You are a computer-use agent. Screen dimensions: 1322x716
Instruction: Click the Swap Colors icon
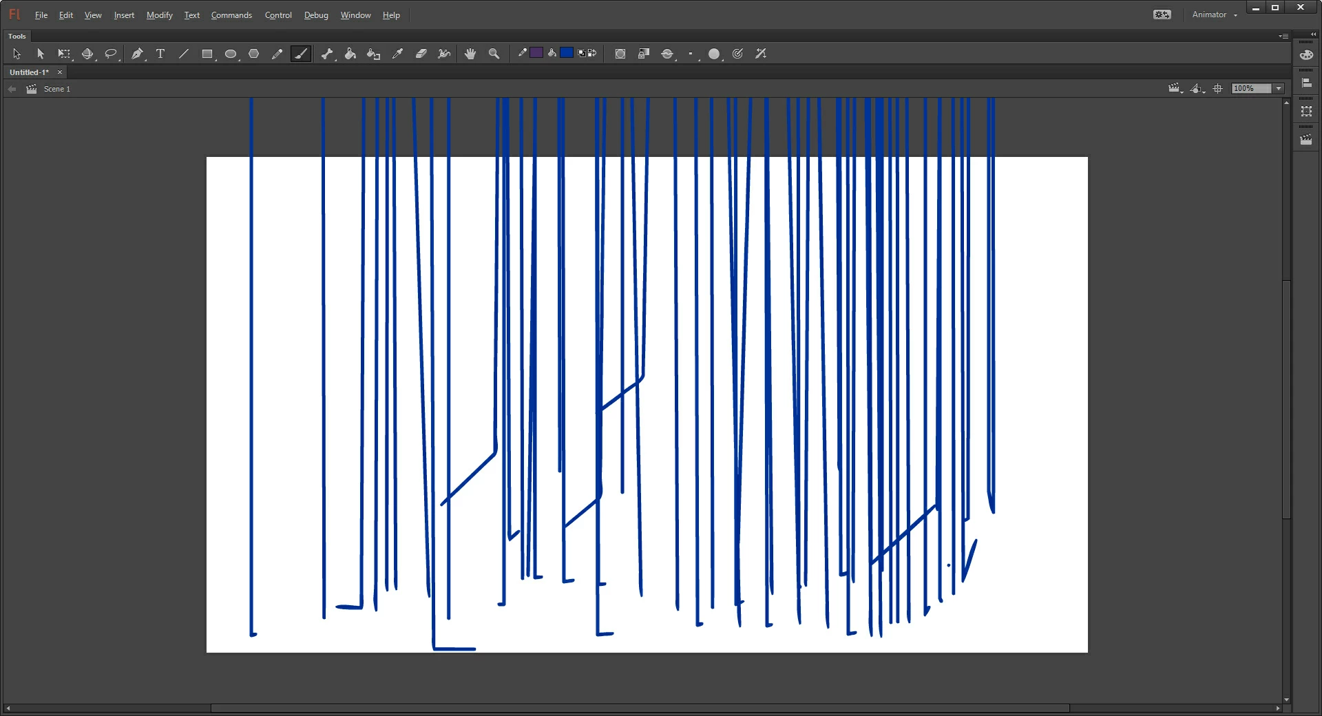pos(592,53)
